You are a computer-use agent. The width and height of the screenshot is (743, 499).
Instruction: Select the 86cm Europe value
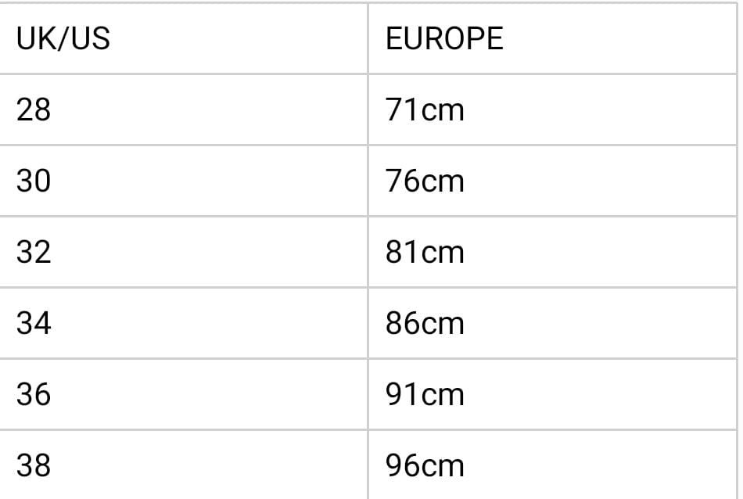(x=425, y=323)
